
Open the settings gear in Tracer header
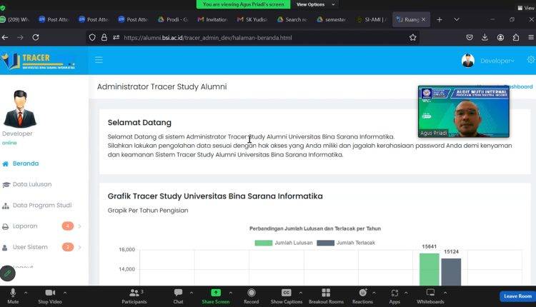tap(531, 60)
